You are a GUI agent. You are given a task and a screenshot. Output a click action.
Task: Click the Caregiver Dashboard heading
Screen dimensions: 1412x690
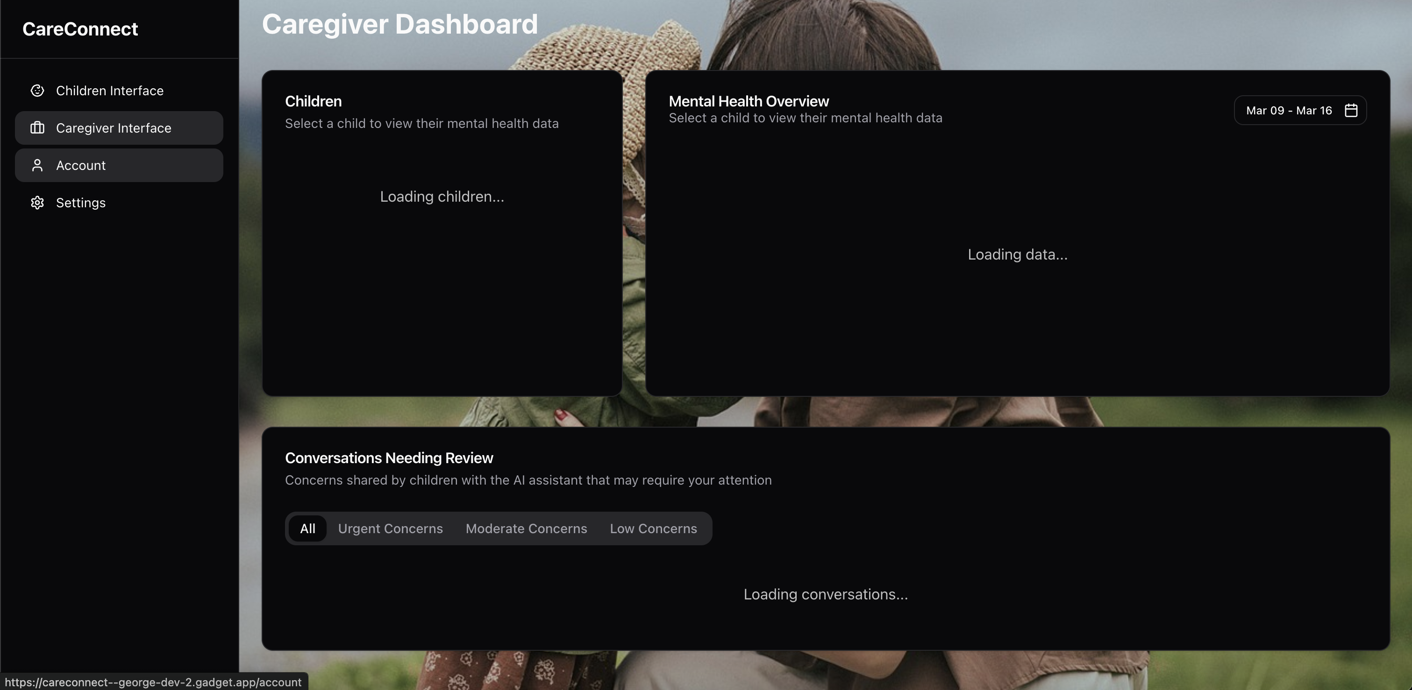coord(399,25)
